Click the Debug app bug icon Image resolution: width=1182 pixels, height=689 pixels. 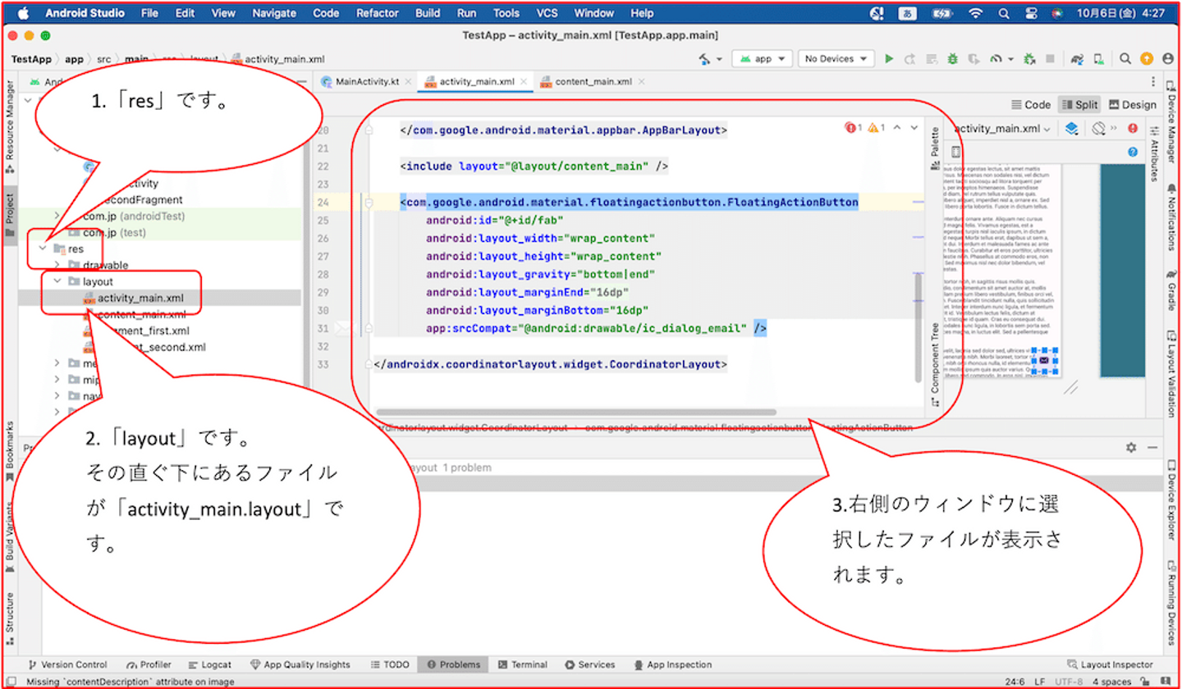tap(952, 59)
